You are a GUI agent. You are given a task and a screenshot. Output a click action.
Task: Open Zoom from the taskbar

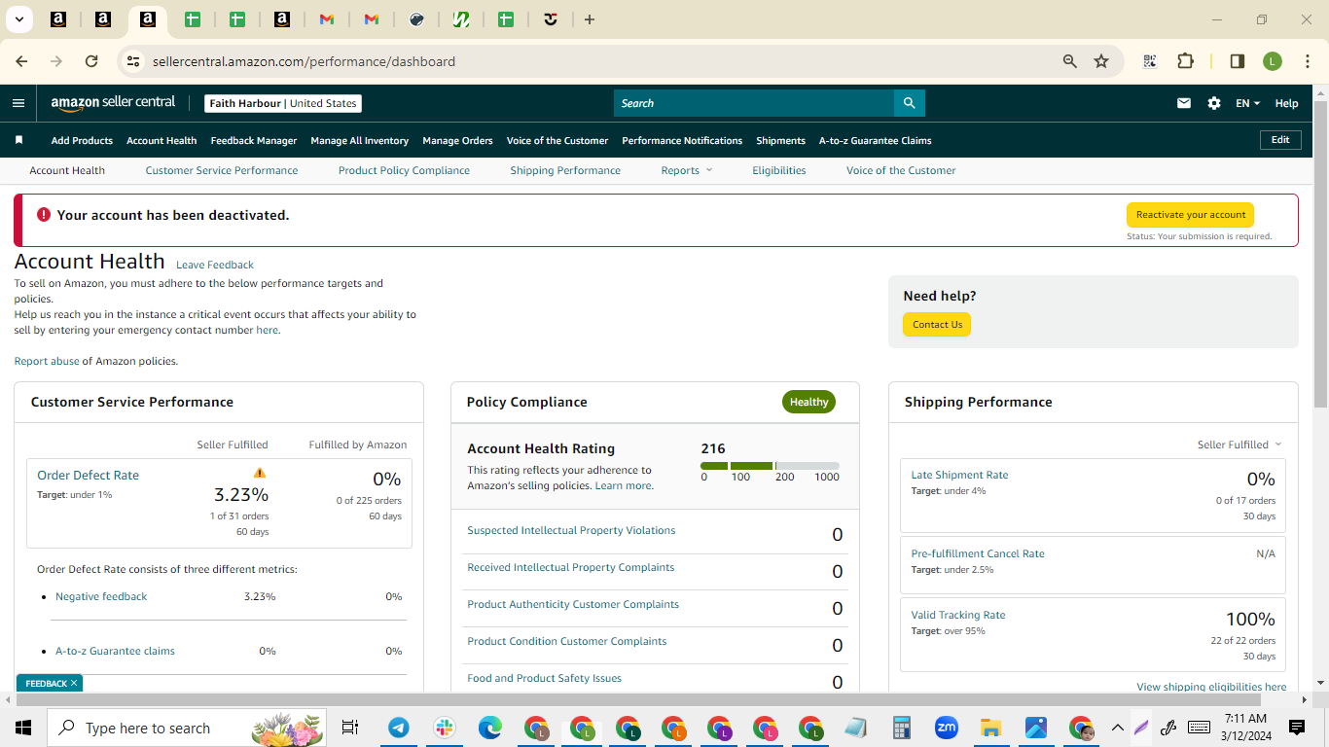(946, 728)
